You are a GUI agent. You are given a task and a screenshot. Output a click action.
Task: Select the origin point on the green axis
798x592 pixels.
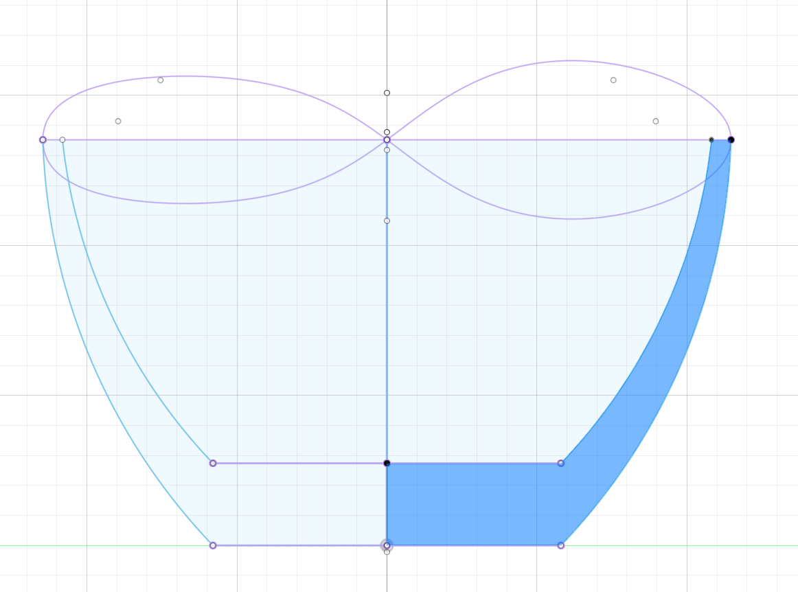tap(387, 545)
